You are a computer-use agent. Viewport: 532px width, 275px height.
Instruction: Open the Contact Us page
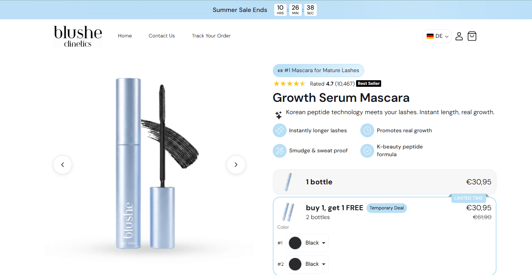tap(162, 36)
